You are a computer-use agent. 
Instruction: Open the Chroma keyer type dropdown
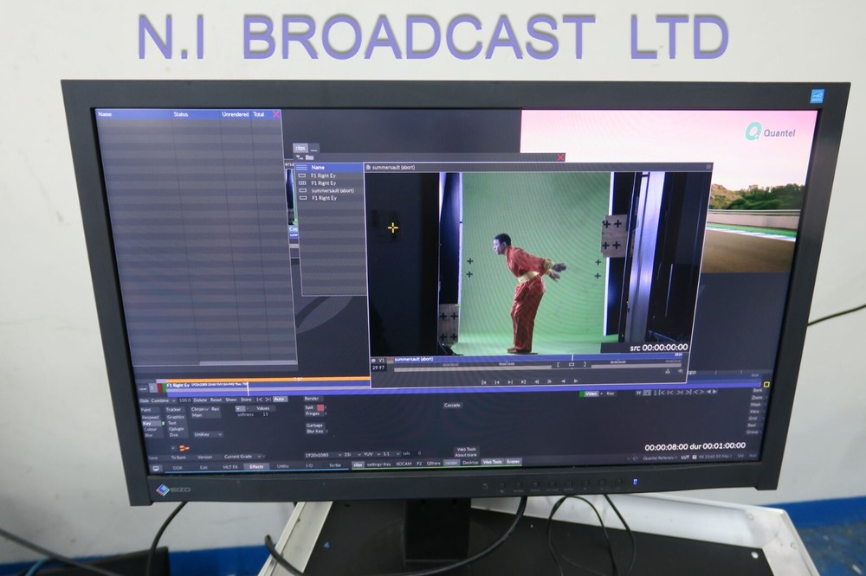click(200, 409)
